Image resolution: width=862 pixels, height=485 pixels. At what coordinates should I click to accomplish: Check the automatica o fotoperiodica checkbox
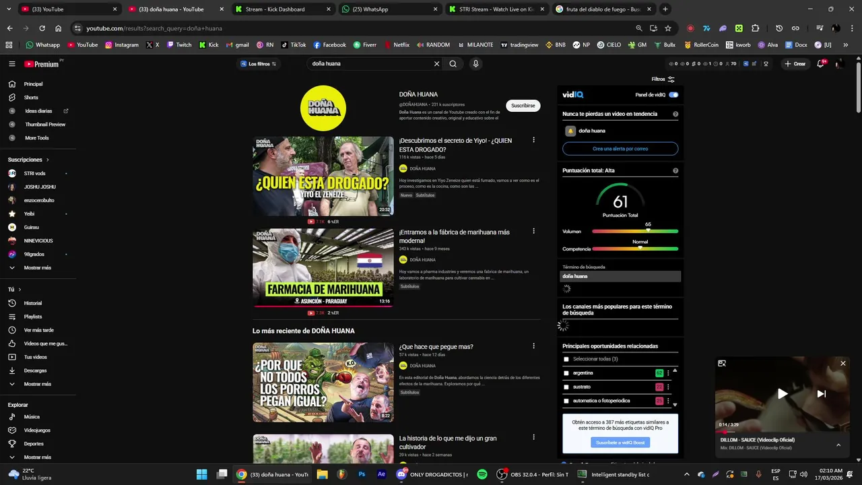point(566,401)
